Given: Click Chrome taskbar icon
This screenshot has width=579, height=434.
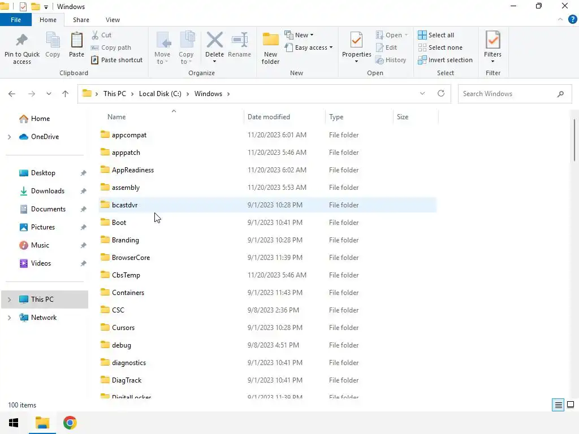Looking at the screenshot, I should [70, 423].
